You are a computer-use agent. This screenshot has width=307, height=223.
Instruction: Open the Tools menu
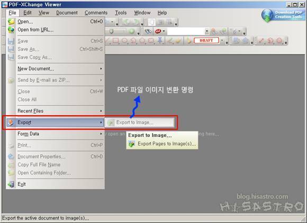tap(121, 13)
